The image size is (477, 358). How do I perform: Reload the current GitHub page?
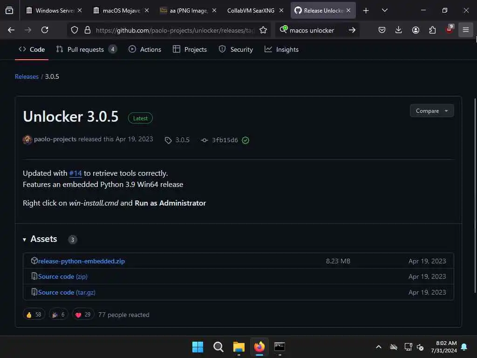pyautogui.click(x=45, y=30)
